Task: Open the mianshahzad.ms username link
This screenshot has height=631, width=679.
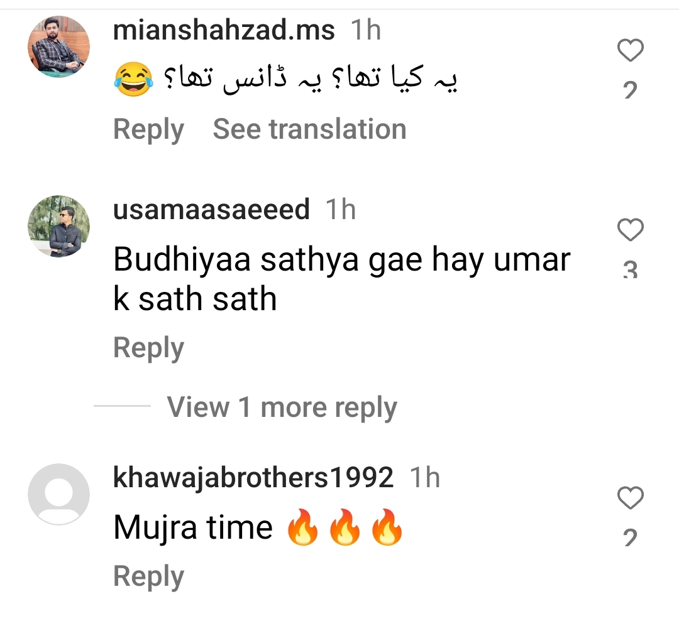Action: [224, 30]
